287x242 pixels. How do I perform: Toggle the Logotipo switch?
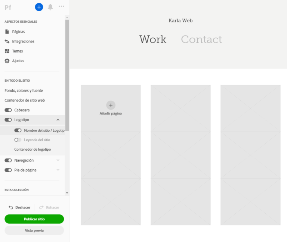(x=8, y=120)
